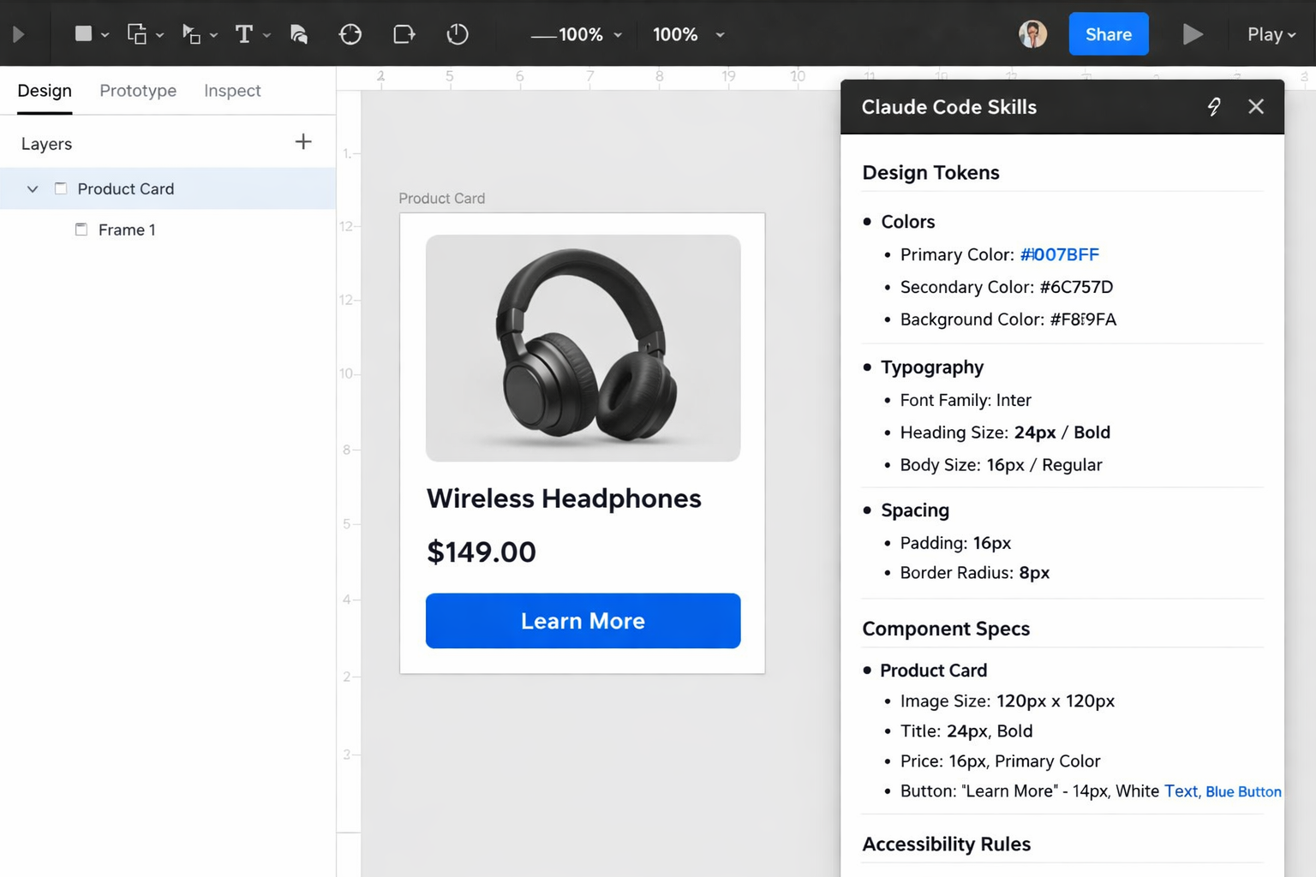Click the Accessibility Rules heading
The height and width of the screenshot is (877, 1316).
point(946,844)
